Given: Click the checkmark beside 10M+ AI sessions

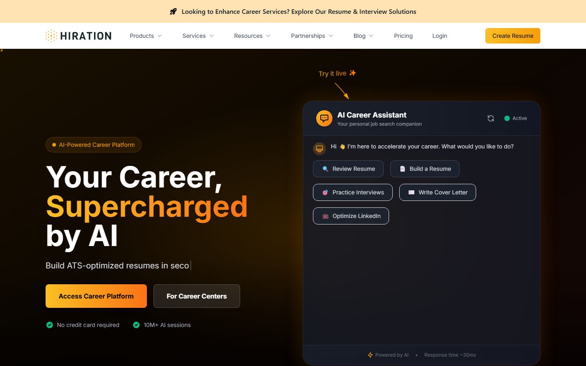Looking at the screenshot, I should (136, 325).
